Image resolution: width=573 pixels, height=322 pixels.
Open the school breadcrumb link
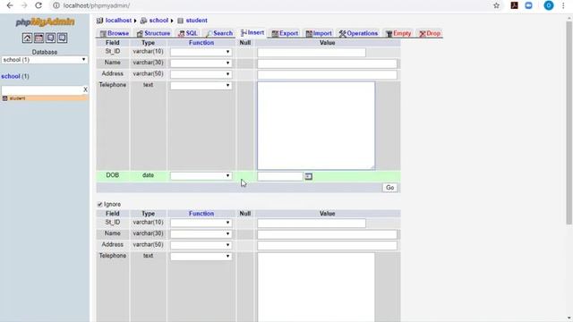coord(158,21)
